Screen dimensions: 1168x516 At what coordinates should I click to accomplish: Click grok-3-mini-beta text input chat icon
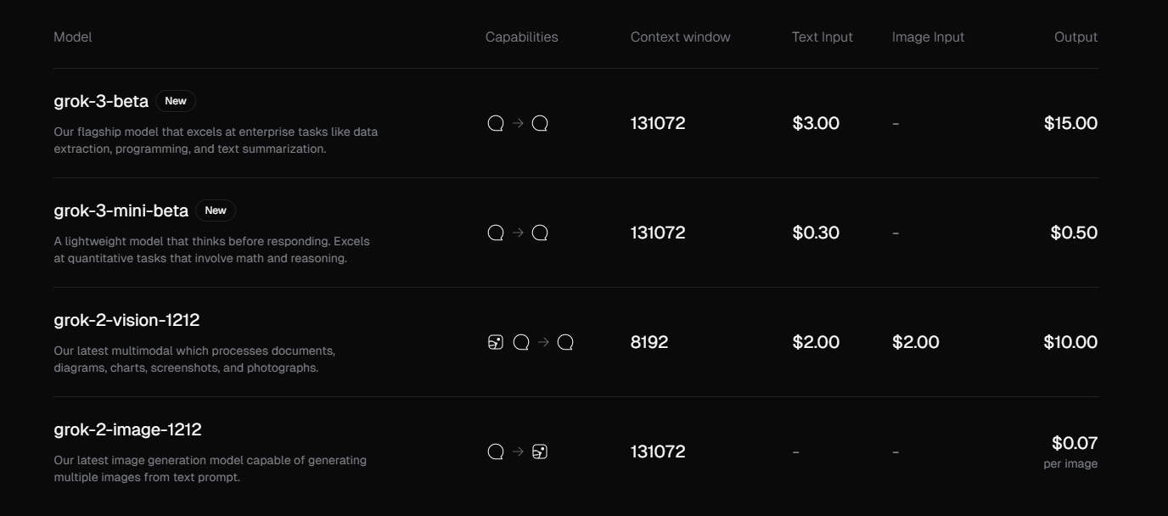[496, 233]
